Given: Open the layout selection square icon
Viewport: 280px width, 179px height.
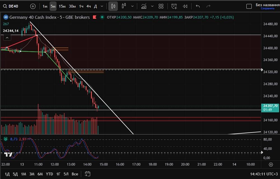Looking at the screenshot, I should click(249, 6).
